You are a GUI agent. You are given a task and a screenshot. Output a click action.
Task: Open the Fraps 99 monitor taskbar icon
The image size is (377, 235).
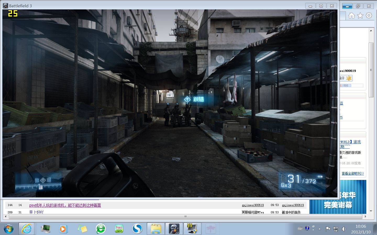click(x=192, y=229)
